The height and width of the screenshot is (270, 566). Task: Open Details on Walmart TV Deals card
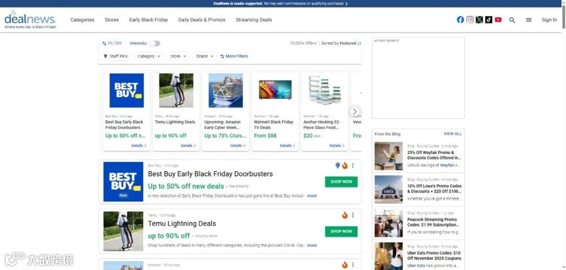(287, 145)
